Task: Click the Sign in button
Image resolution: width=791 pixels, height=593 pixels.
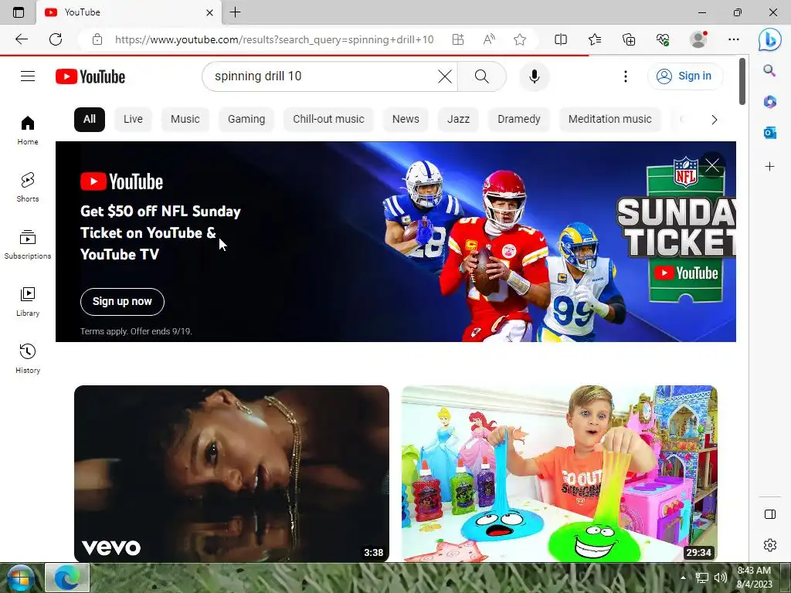Action: click(685, 76)
